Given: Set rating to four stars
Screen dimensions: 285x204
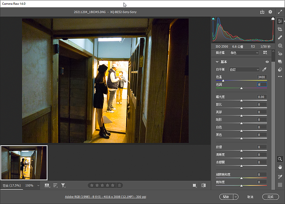Looking at the screenshot, I should [108, 185].
